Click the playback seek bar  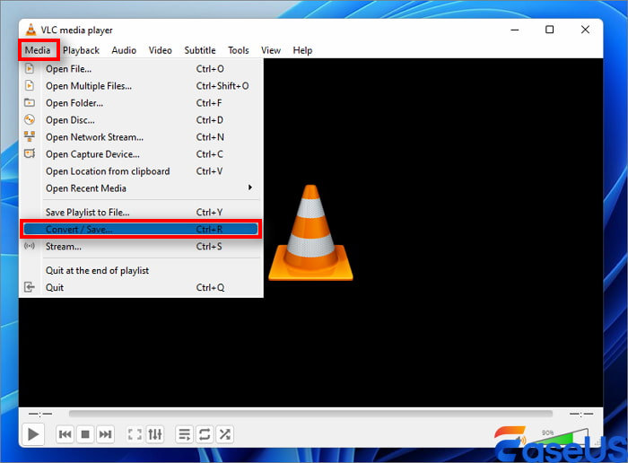[x=310, y=414]
